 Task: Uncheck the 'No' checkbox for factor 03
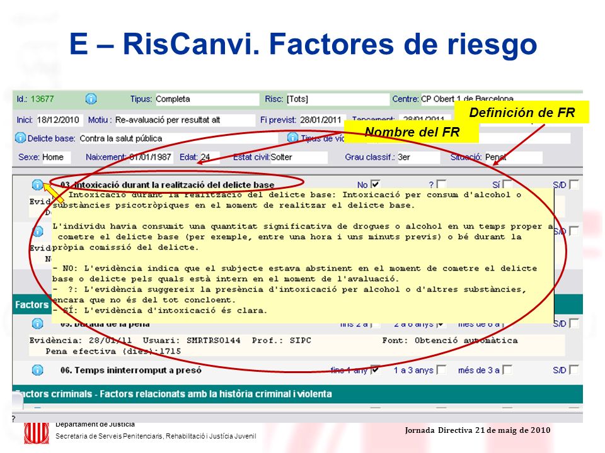[x=376, y=184]
